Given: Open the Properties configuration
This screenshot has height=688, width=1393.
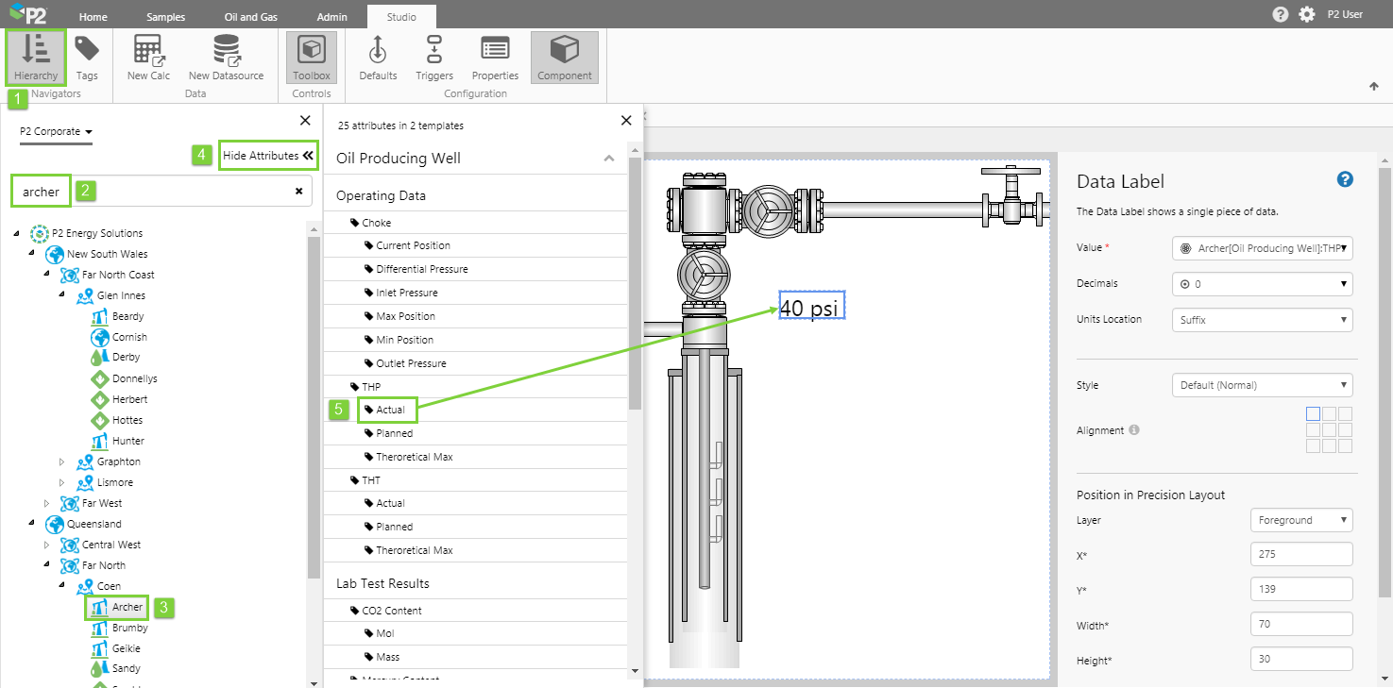Looking at the screenshot, I should point(495,58).
